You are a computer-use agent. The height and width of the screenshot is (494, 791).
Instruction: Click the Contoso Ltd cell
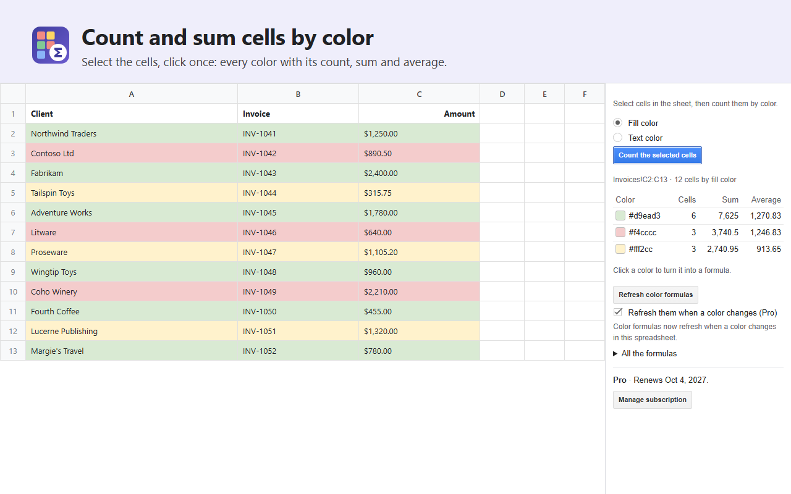coord(132,153)
